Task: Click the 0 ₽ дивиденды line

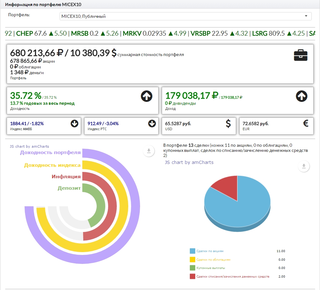Action: (180, 103)
